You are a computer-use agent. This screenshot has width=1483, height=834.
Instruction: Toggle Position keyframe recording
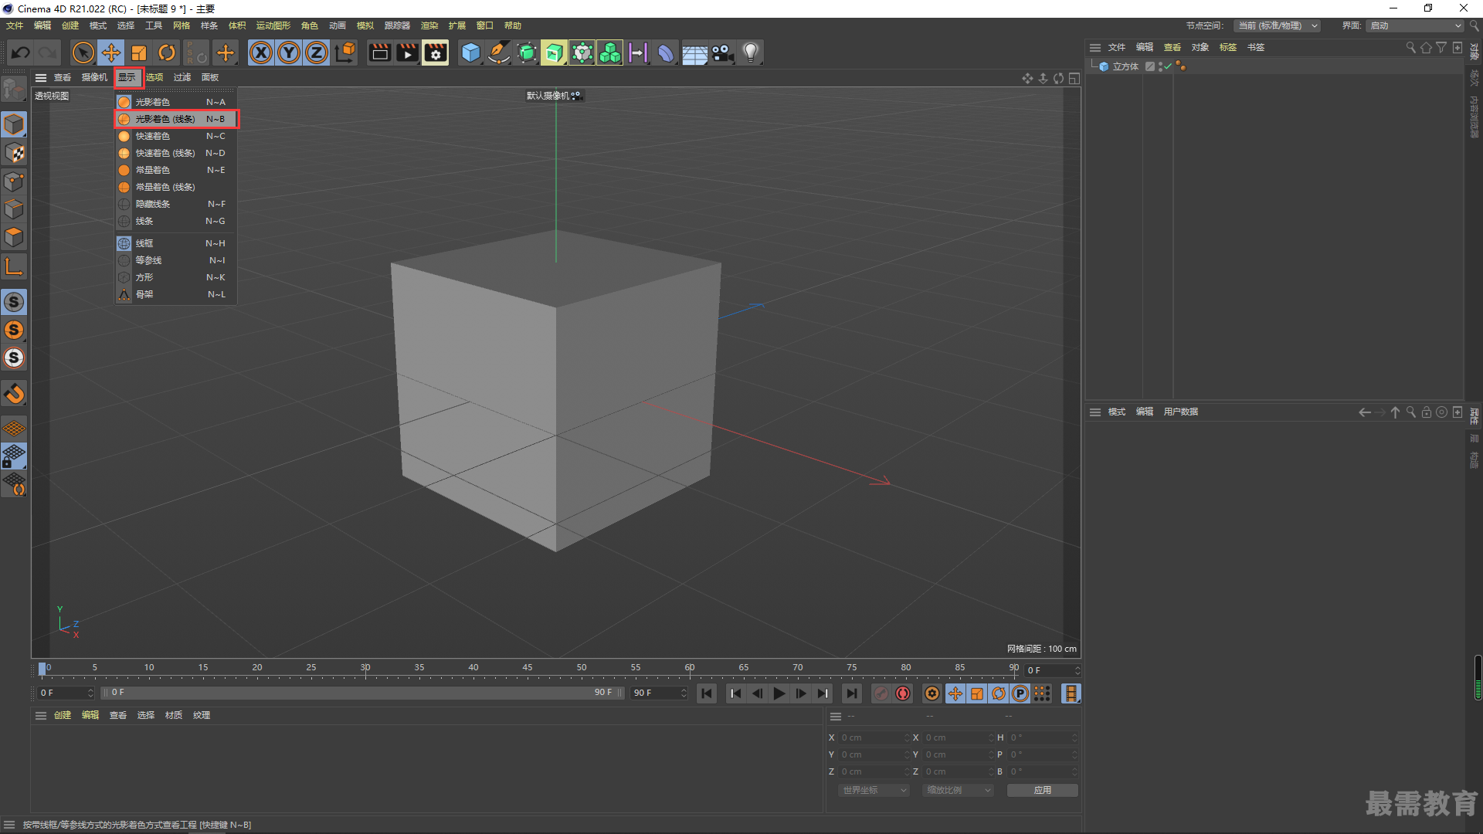pos(955,693)
